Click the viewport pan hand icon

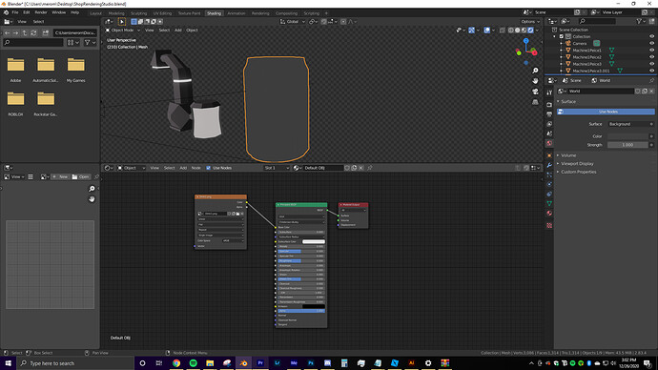pyautogui.click(x=535, y=81)
